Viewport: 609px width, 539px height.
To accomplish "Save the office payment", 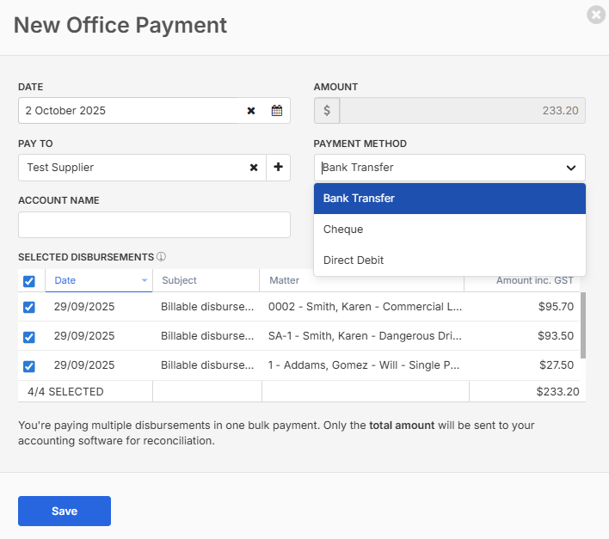I will point(65,511).
